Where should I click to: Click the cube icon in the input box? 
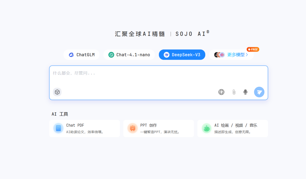[57, 92]
